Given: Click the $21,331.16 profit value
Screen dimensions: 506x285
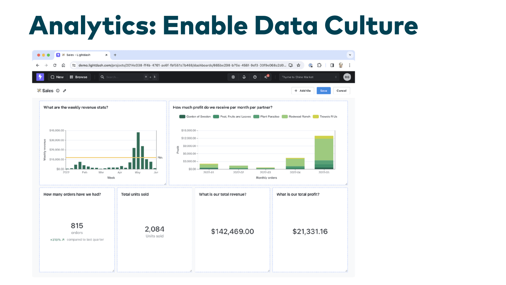Looking at the screenshot, I should 310,231.
